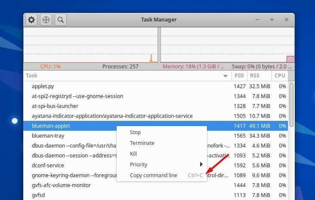Click PID 1565 cell
Image resolution: width=315 pixels, height=200 pixels.
[x=240, y=136]
